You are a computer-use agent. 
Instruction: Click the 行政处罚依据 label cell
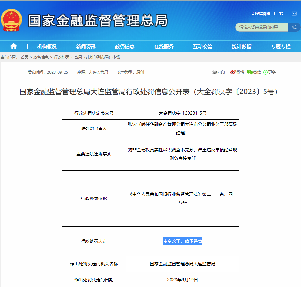tap(94, 198)
